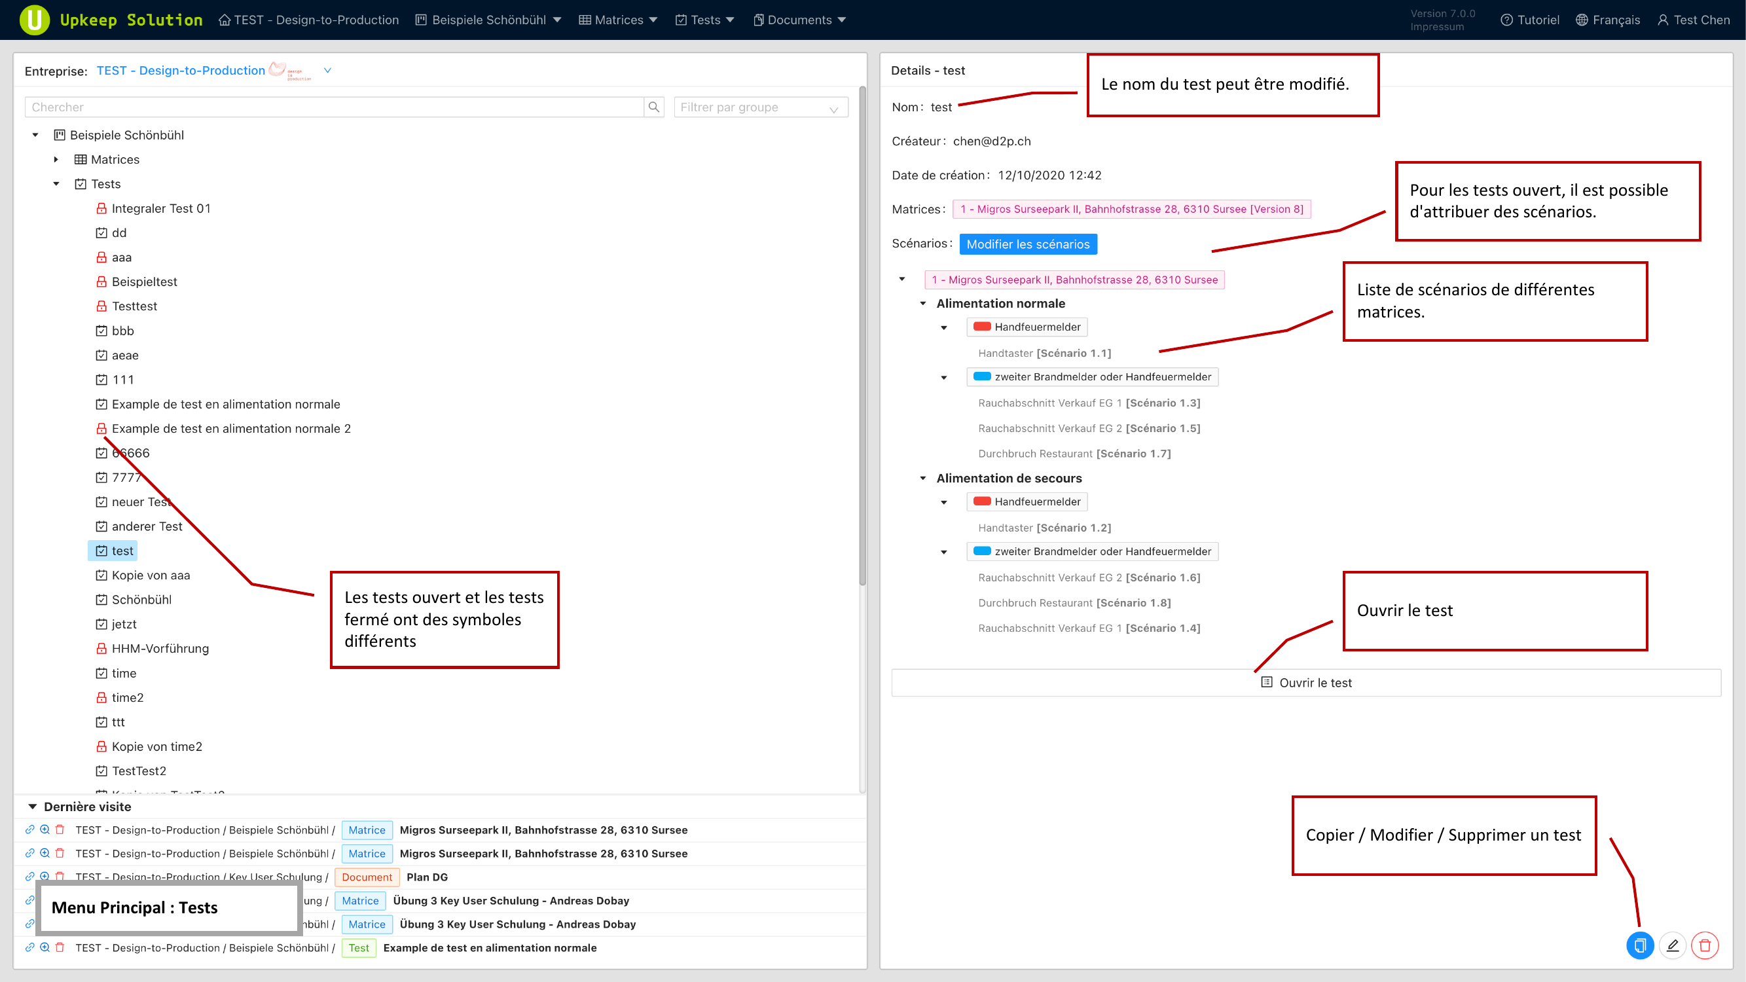Open the Documents menu
Viewport: 1746px width, 982px height.
pos(800,20)
